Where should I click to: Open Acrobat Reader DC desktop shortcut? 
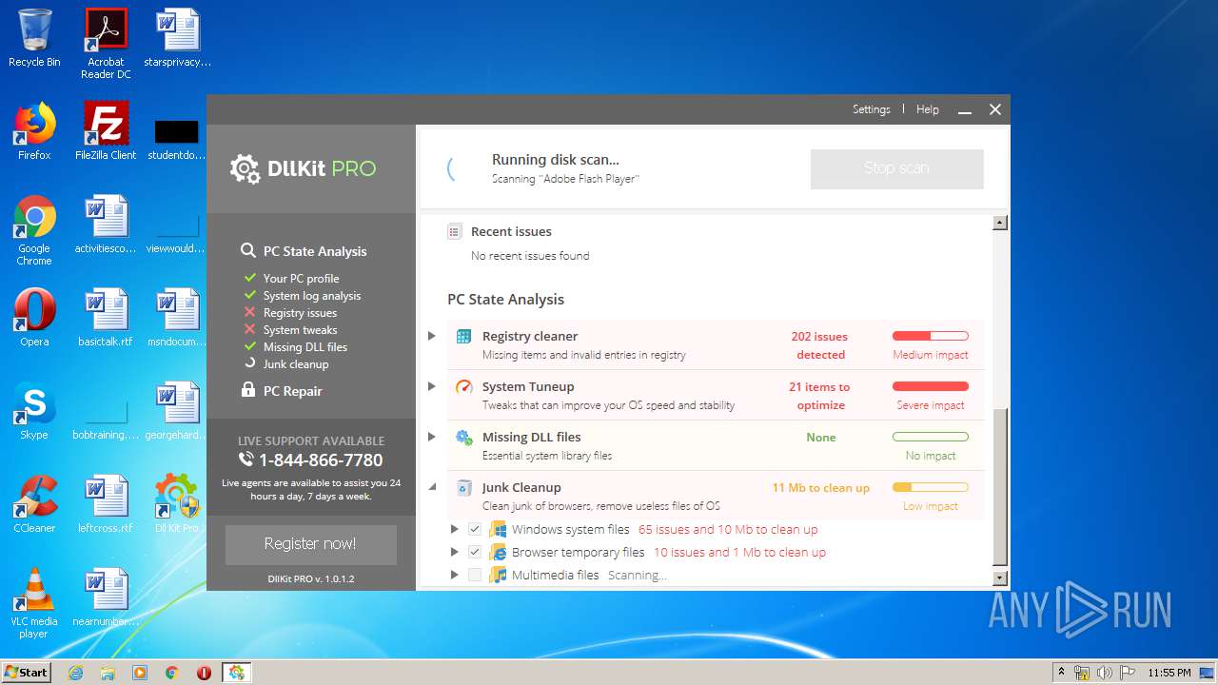(x=106, y=44)
